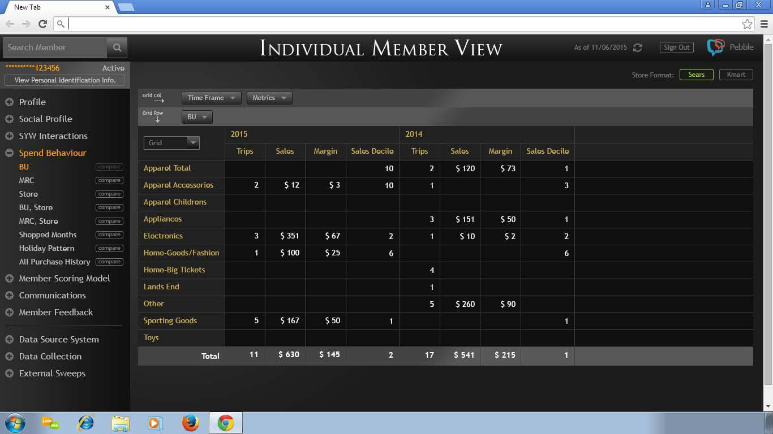
Task: Toggle compare for MRC
Action: point(109,180)
